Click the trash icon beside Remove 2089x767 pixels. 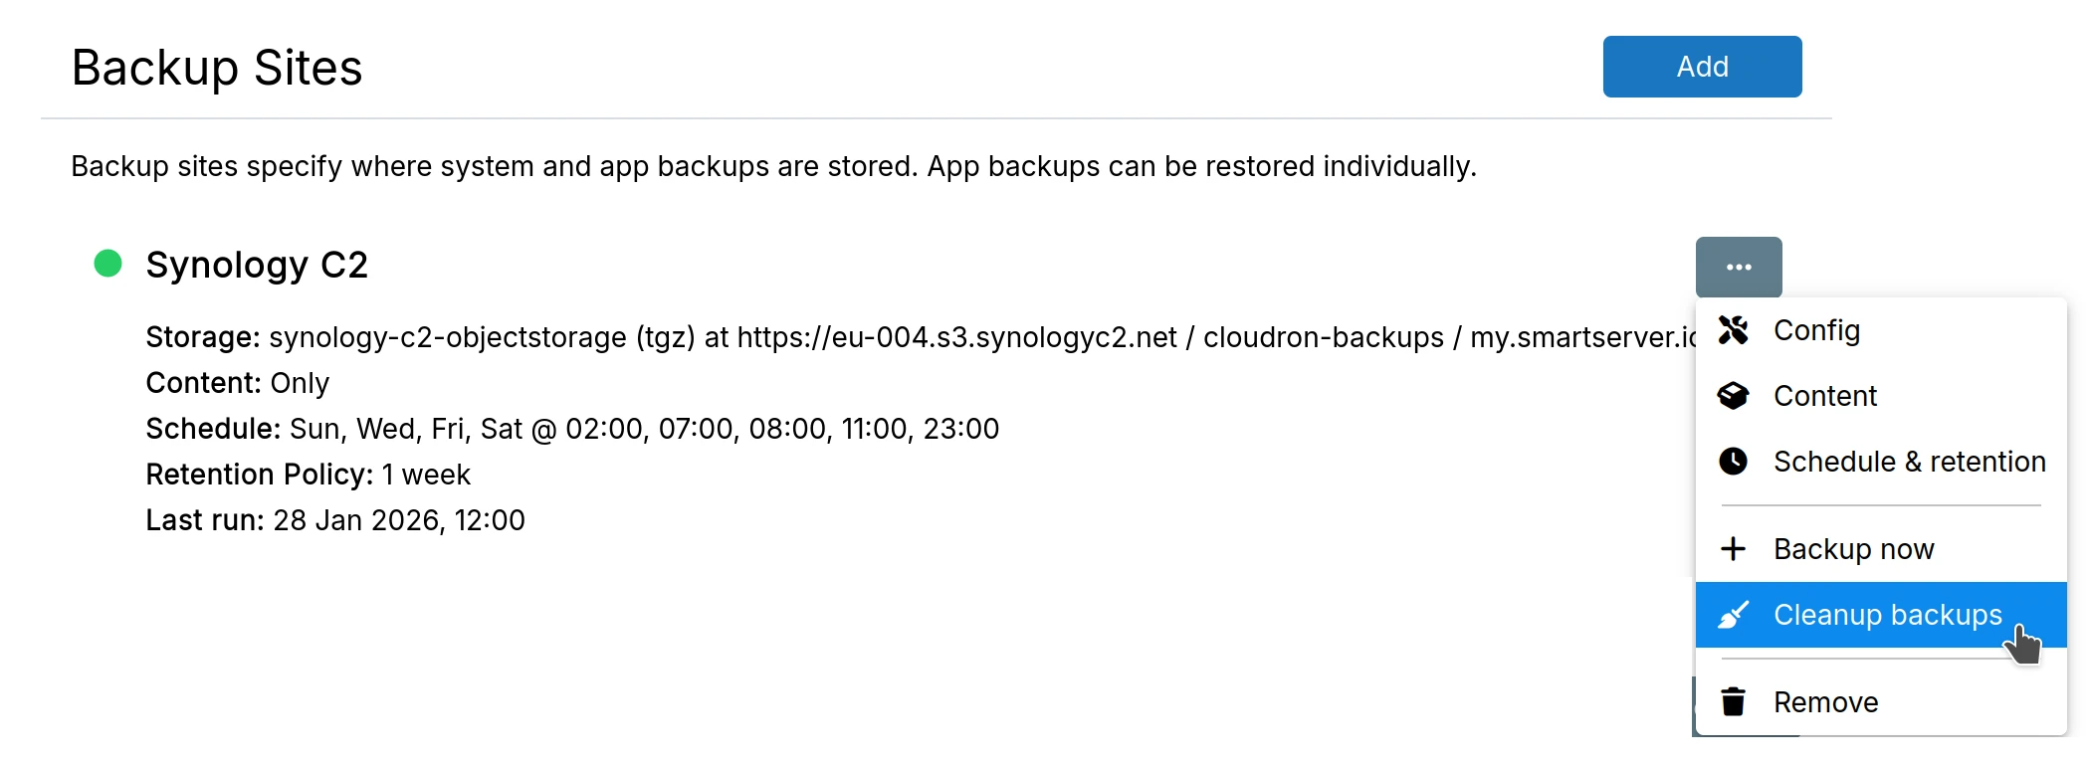tap(1735, 701)
